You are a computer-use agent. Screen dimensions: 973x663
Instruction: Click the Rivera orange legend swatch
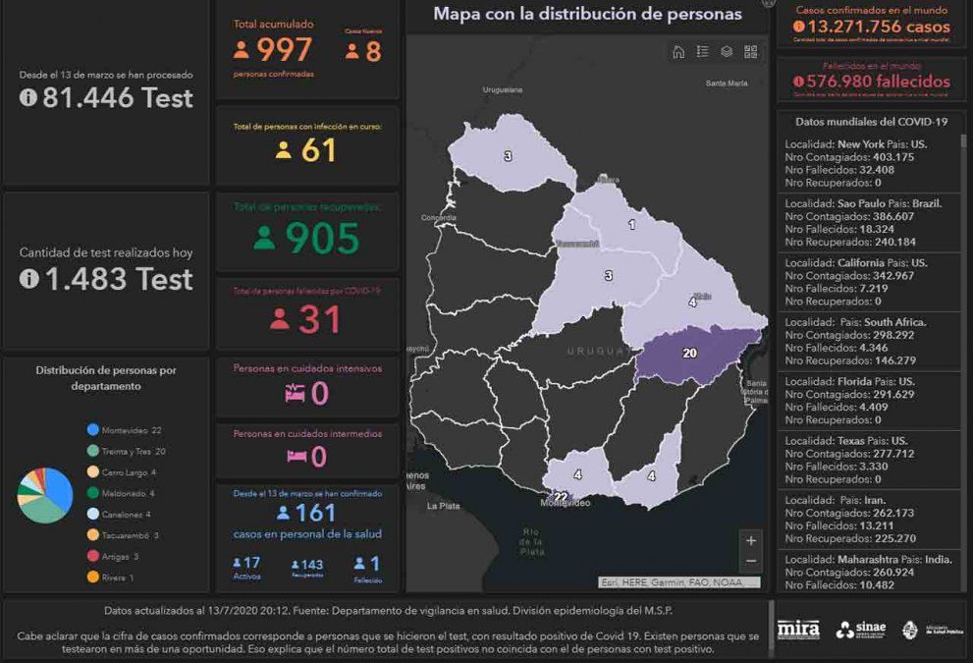[x=93, y=578]
